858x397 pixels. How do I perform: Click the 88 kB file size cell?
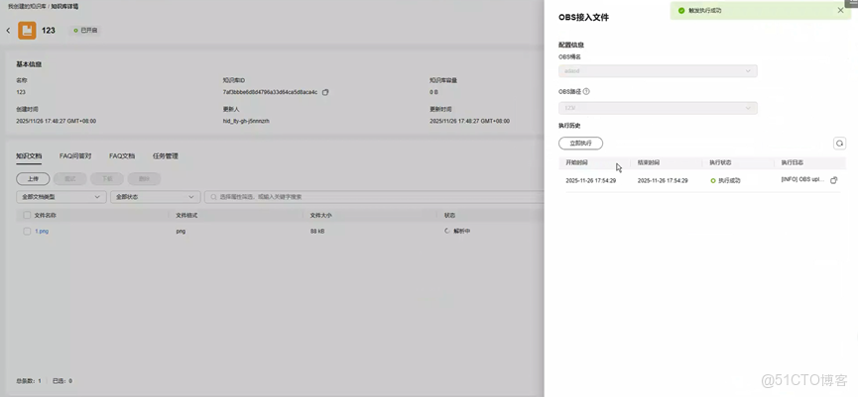[317, 231]
